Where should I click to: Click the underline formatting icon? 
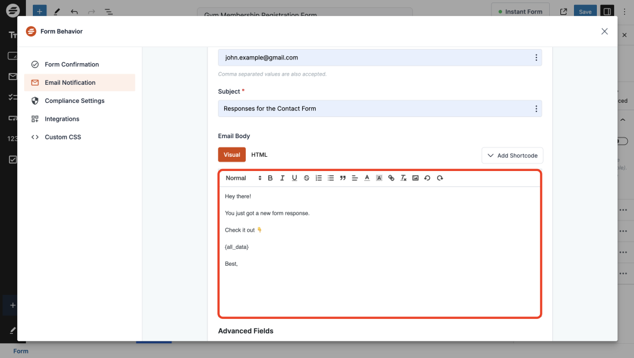pos(294,178)
